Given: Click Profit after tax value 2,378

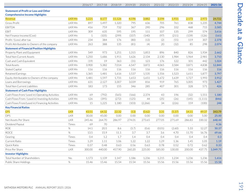Looking at the screenshot, I should pyautogui.click(x=218, y=40).
